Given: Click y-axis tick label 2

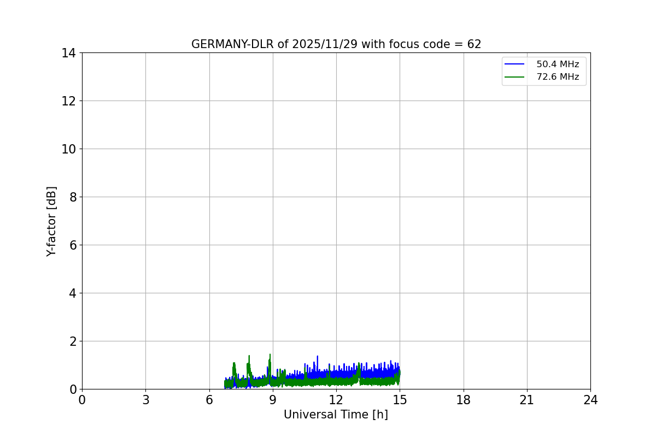Looking at the screenshot, I should 73,341.
